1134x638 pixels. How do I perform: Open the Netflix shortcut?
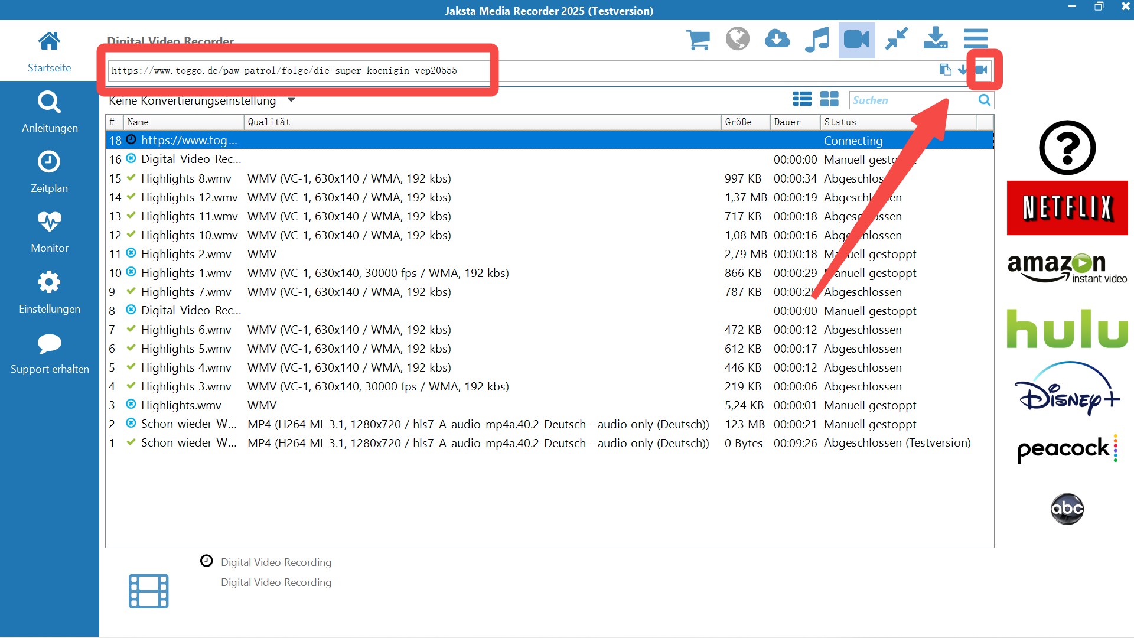(x=1067, y=208)
